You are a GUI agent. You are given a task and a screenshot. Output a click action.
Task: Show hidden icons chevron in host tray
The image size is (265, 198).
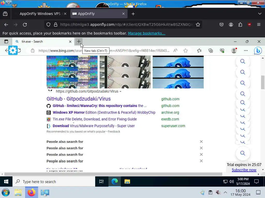225,192
